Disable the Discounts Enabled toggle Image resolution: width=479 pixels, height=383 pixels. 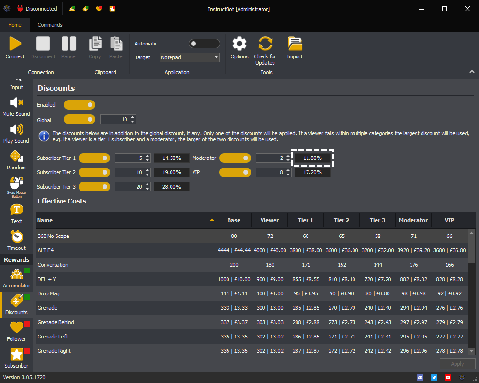click(x=80, y=105)
